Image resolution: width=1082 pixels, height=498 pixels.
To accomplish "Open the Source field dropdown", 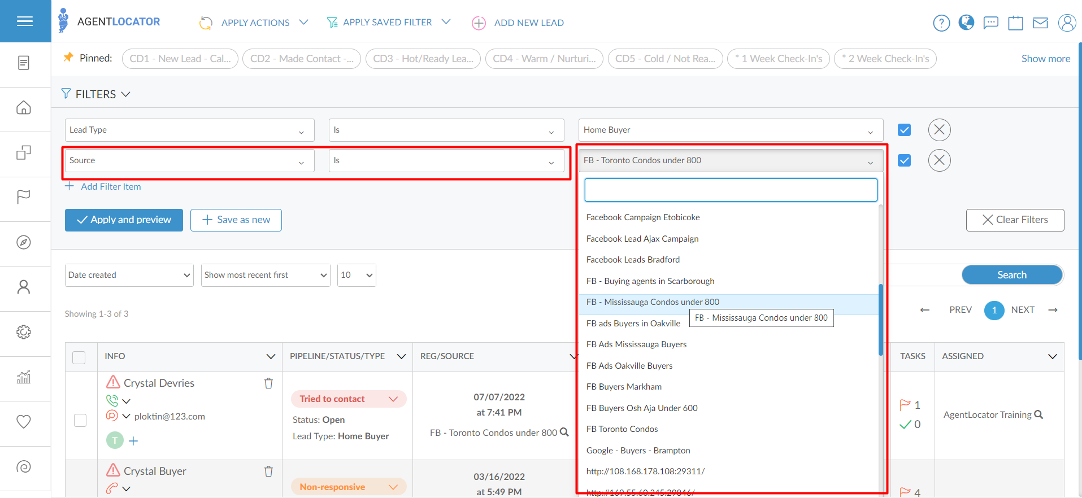I will 189,160.
